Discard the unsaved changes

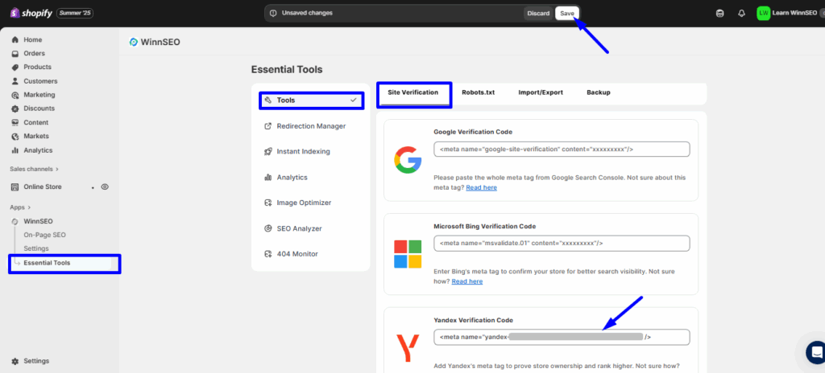click(x=538, y=13)
